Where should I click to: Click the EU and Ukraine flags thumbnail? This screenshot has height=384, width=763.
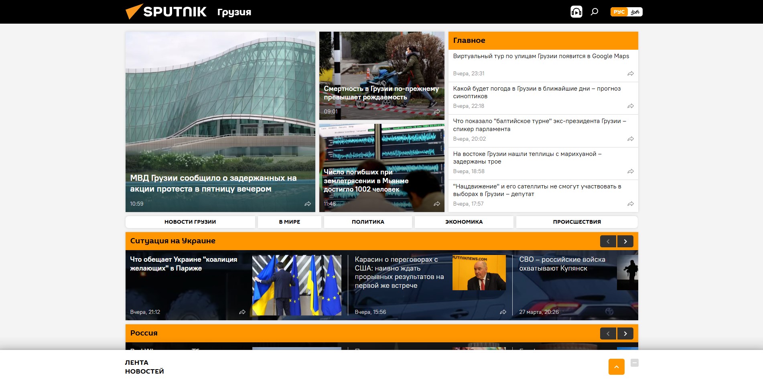pos(297,285)
